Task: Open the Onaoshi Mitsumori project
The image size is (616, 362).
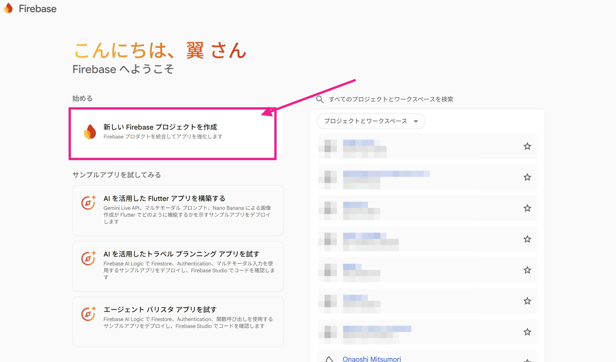Action: tap(372, 359)
